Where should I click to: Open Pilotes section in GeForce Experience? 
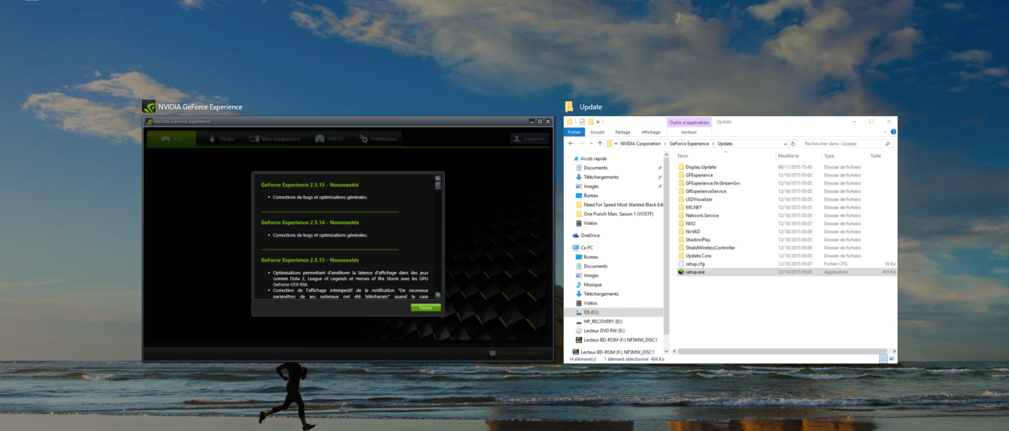click(x=221, y=139)
